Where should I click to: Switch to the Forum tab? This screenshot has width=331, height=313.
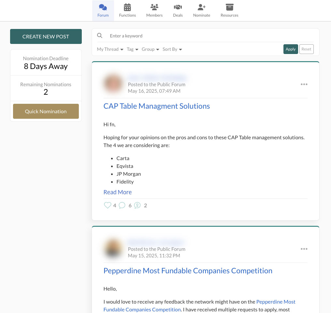(103, 10)
